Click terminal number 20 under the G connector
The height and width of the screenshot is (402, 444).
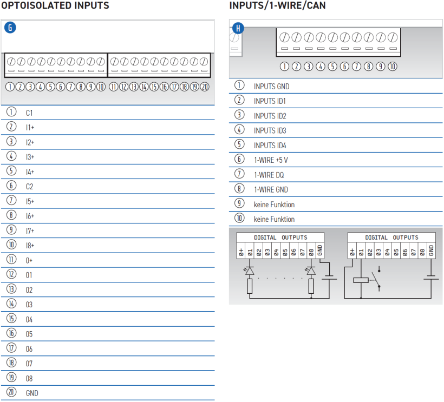204,87
